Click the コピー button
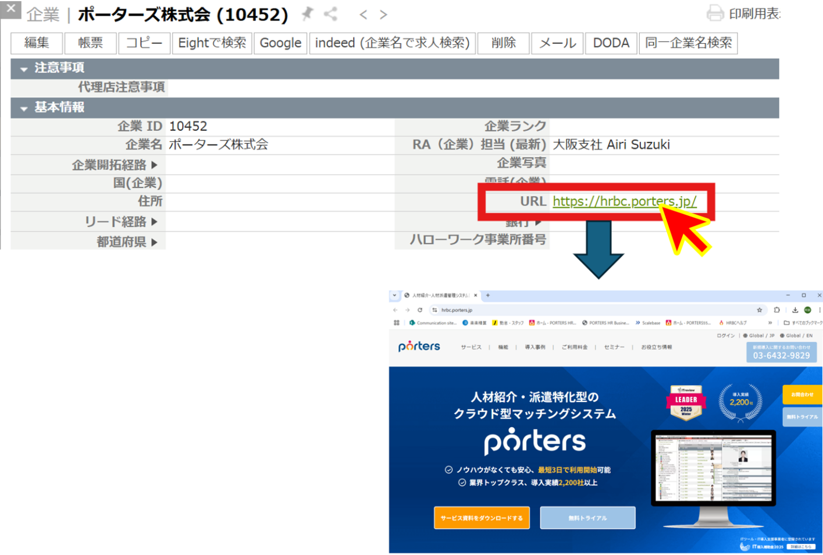823x555 pixels. pos(144,43)
